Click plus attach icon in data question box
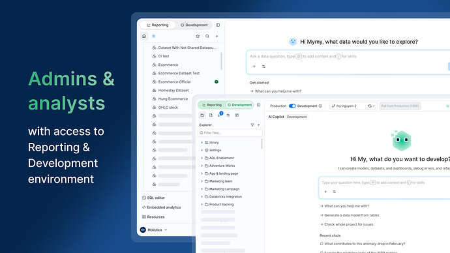450x253 pixels. pos(254,67)
